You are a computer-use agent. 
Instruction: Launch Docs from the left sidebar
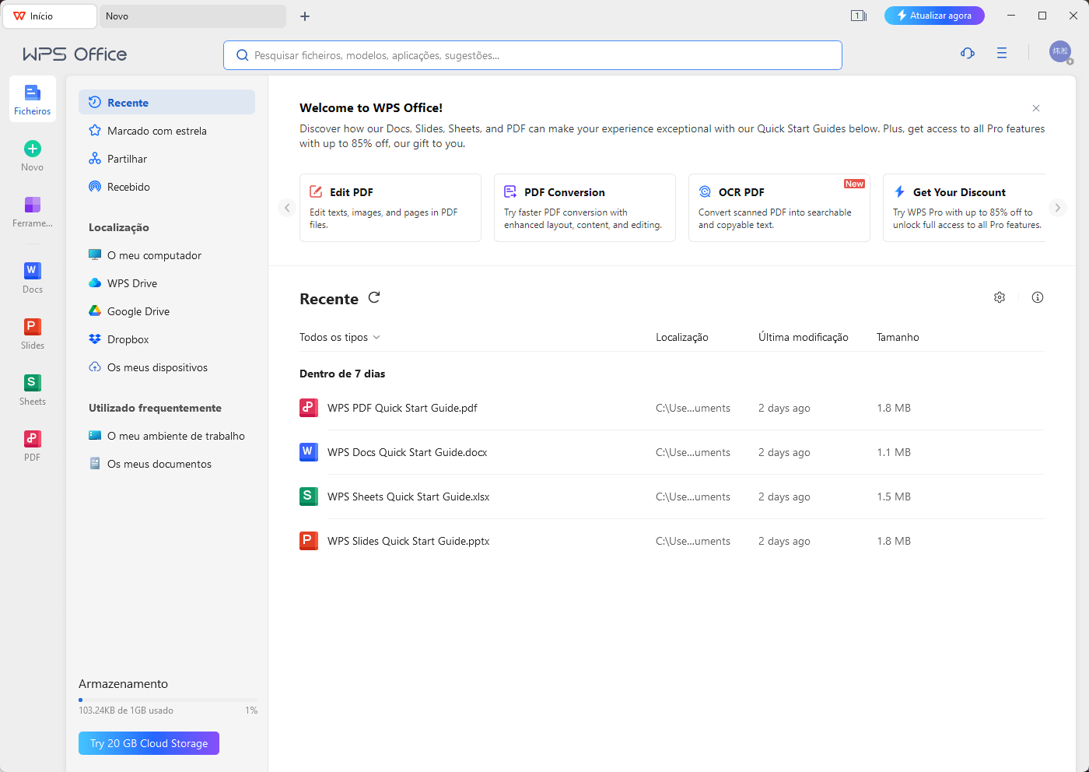click(33, 277)
